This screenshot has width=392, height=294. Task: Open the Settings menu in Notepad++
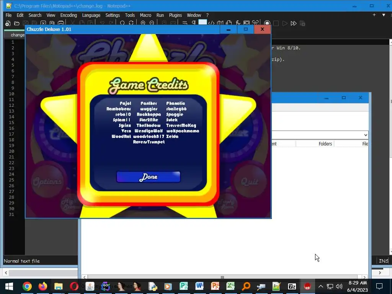coord(113,15)
